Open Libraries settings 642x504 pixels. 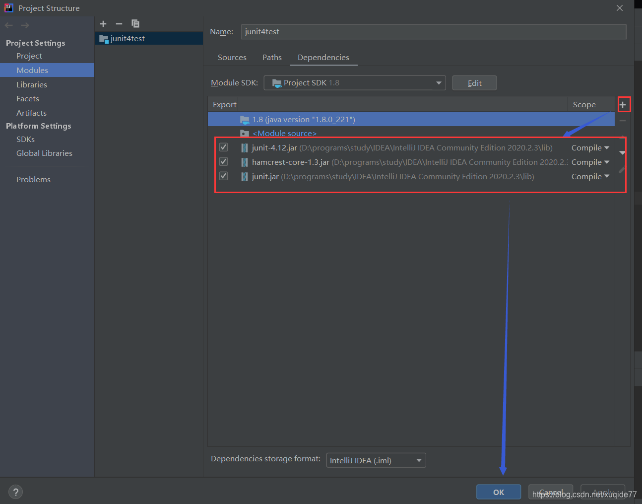tap(32, 85)
